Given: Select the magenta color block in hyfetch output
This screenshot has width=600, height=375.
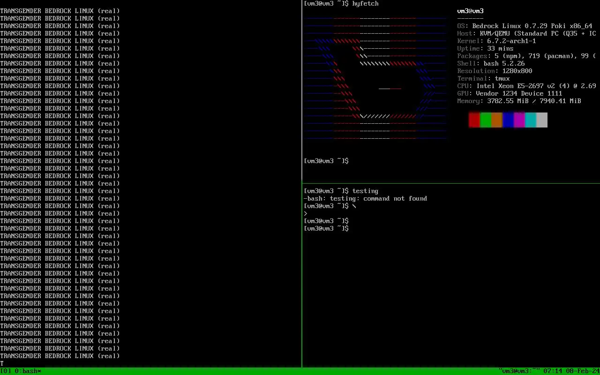Looking at the screenshot, I should pos(519,120).
